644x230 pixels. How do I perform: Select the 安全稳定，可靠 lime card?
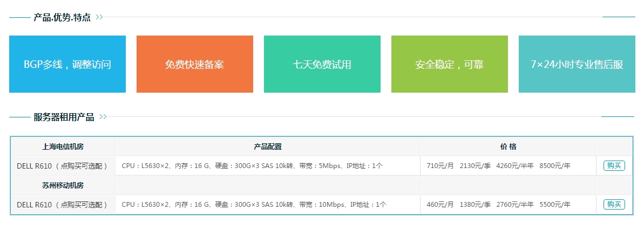[449, 64]
